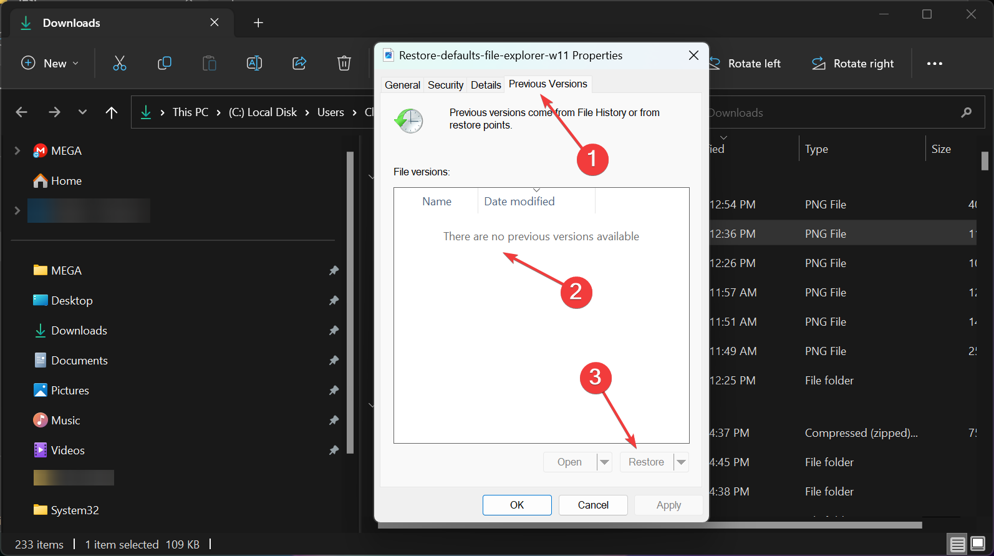Switch to the Security tab
The image size is (994, 556).
tap(445, 85)
